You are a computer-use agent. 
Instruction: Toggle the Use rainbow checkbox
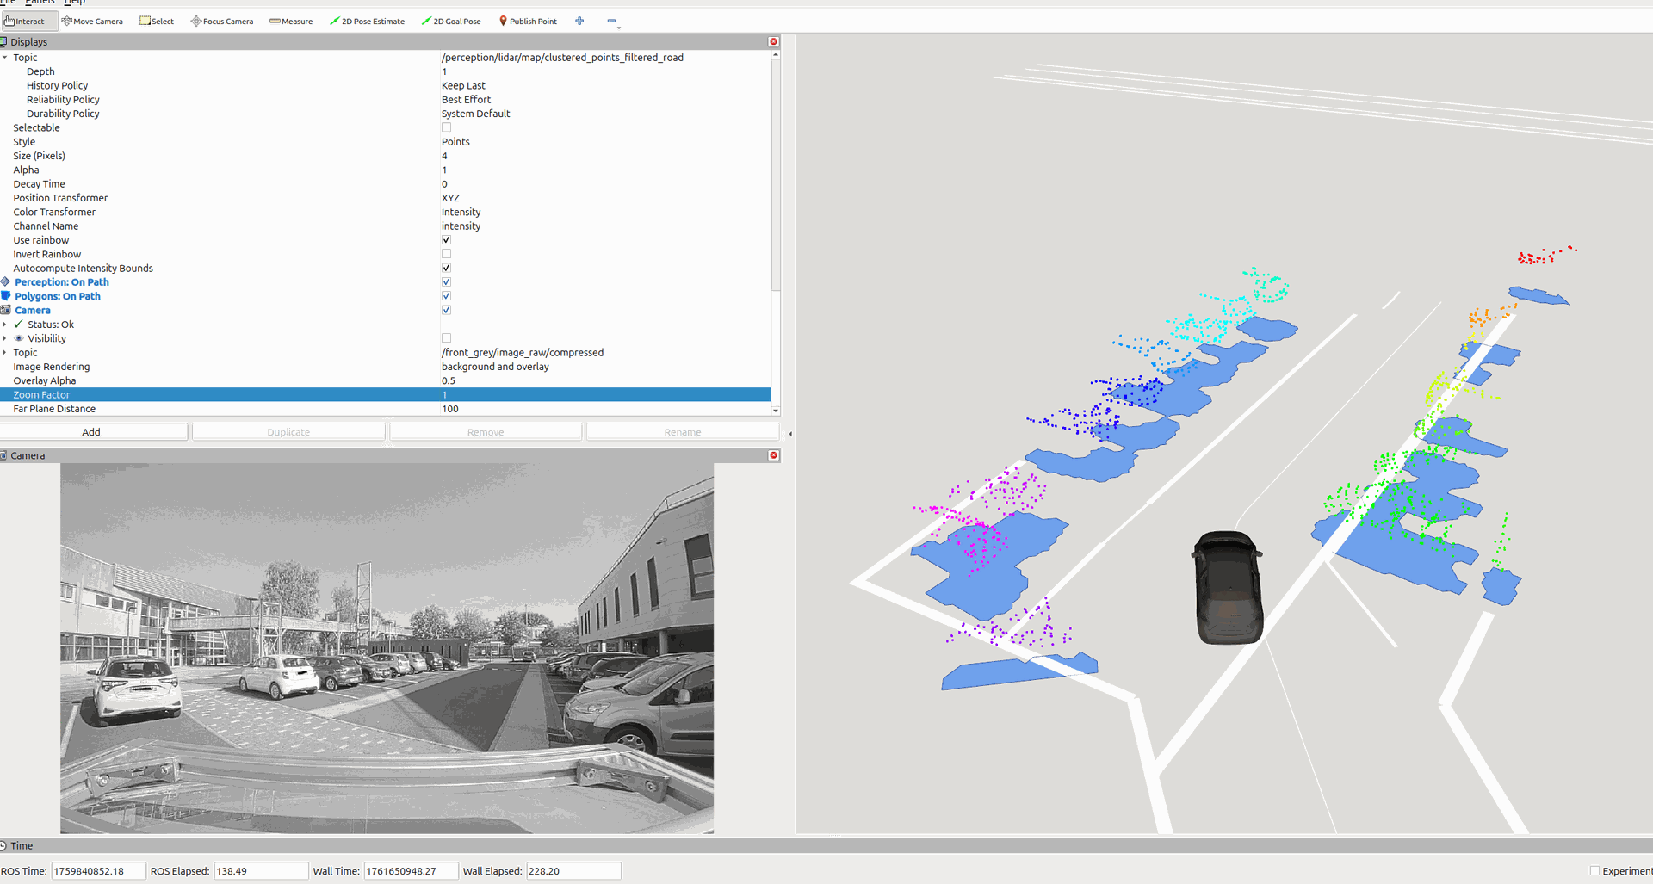coord(446,240)
